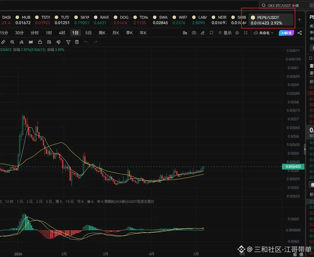Toggle the lock drawings icon
The image size is (314, 257).
[40, 42]
